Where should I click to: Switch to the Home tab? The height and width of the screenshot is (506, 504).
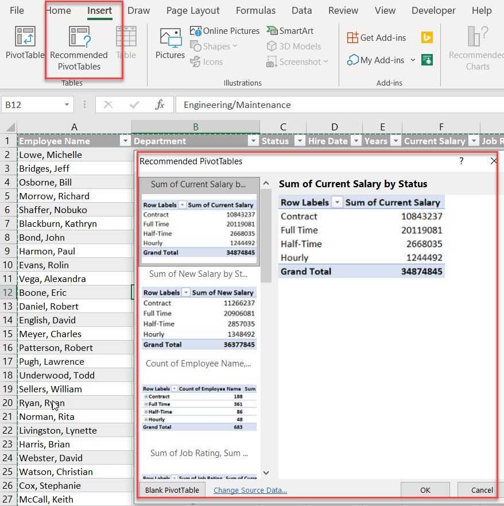pos(59,10)
